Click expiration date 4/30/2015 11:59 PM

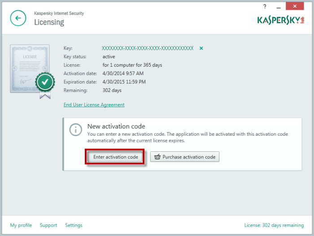124,82
